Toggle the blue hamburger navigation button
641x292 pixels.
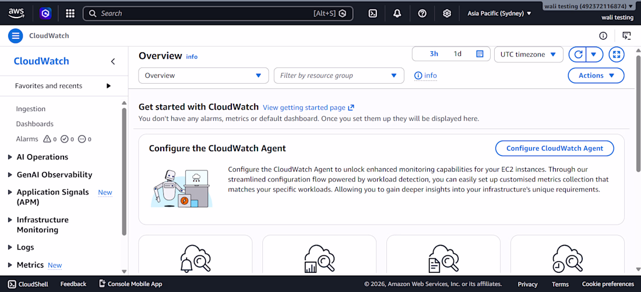[16, 36]
